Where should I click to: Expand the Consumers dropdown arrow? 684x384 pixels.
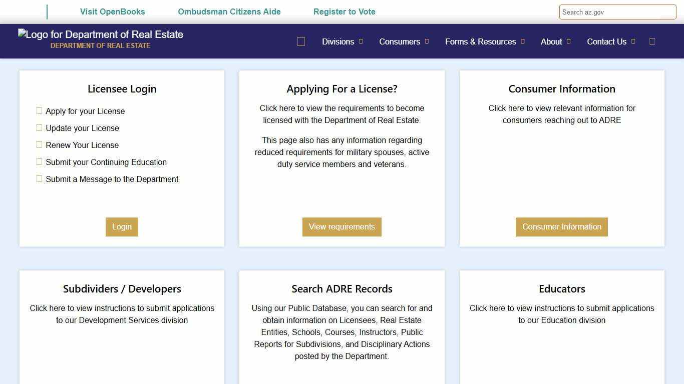[x=427, y=41]
